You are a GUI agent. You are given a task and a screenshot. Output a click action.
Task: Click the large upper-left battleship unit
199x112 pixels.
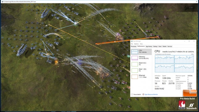(x=45, y=13)
